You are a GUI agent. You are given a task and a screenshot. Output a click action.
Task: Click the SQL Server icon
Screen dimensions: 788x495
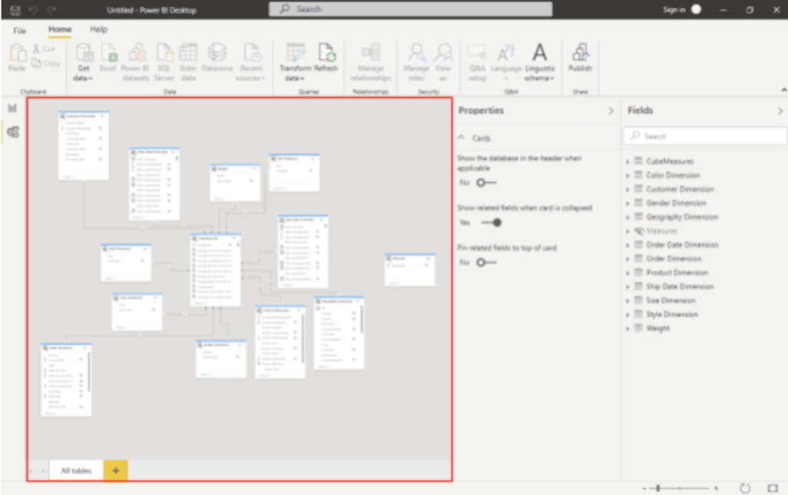(165, 52)
